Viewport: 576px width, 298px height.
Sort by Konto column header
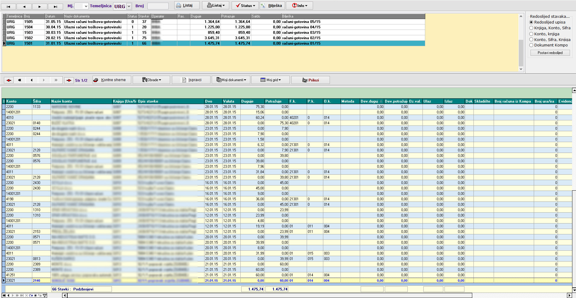[x=19, y=101]
